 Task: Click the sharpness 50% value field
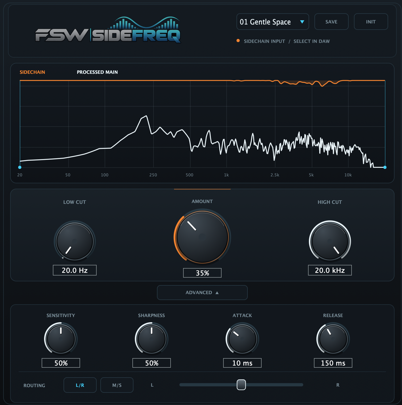[152, 363]
